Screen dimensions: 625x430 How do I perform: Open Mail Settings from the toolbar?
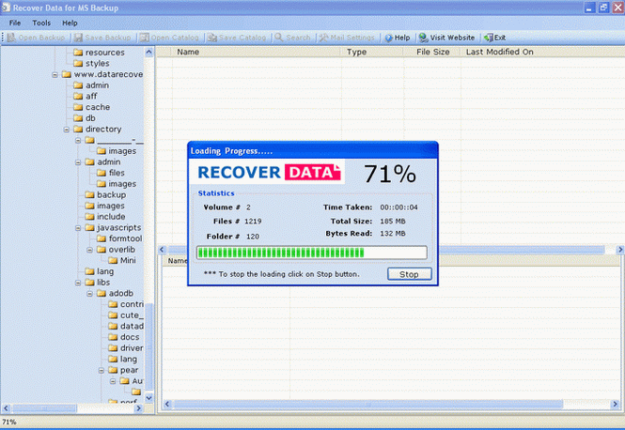[x=324, y=38]
